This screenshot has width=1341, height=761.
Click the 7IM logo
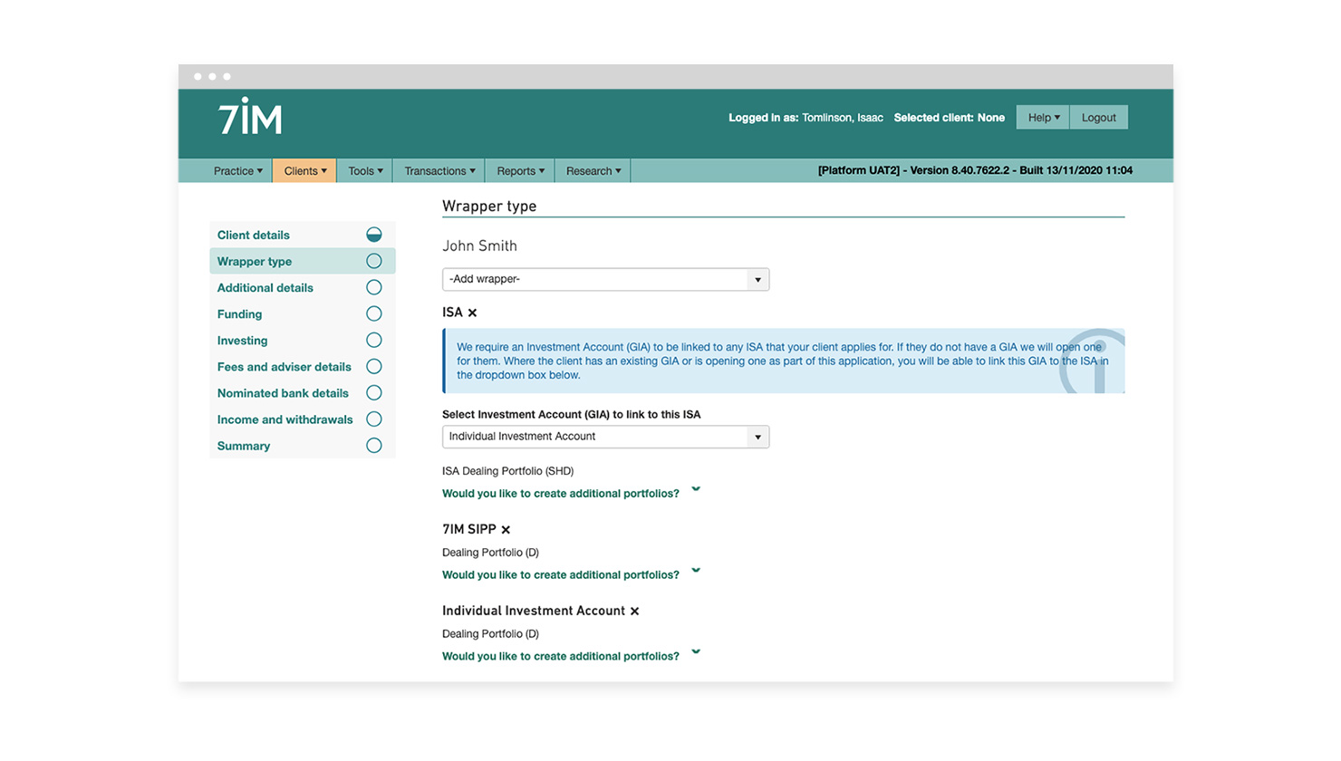[x=250, y=118]
